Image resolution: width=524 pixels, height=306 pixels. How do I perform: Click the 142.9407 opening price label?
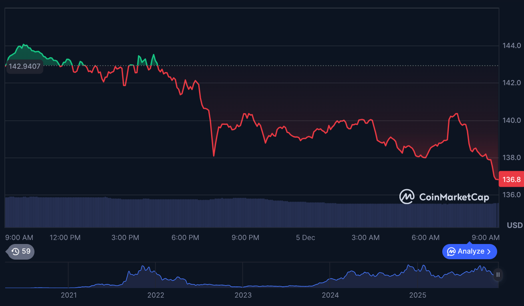(24, 66)
